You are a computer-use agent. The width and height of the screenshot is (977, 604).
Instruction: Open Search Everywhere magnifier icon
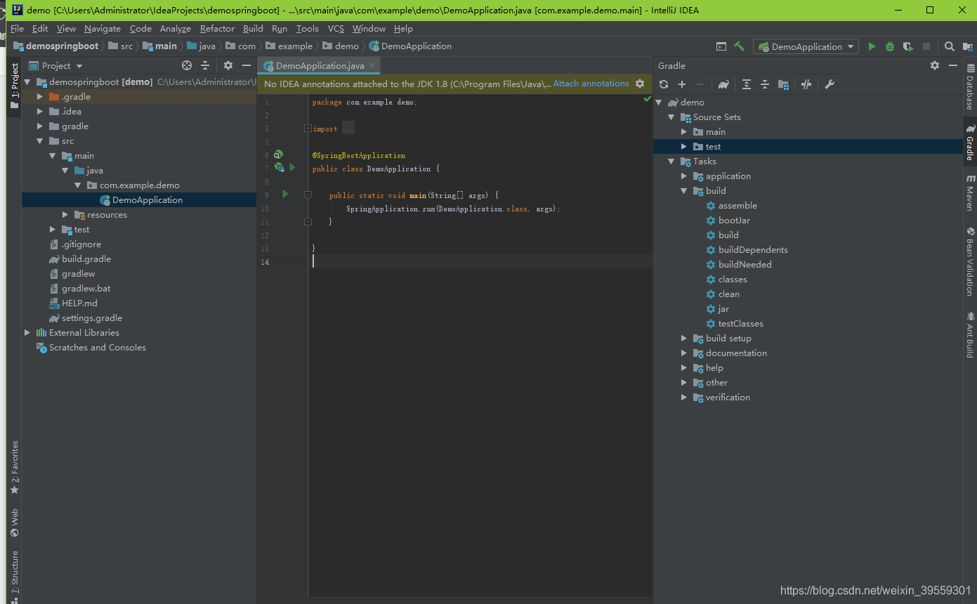click(949, 46)
